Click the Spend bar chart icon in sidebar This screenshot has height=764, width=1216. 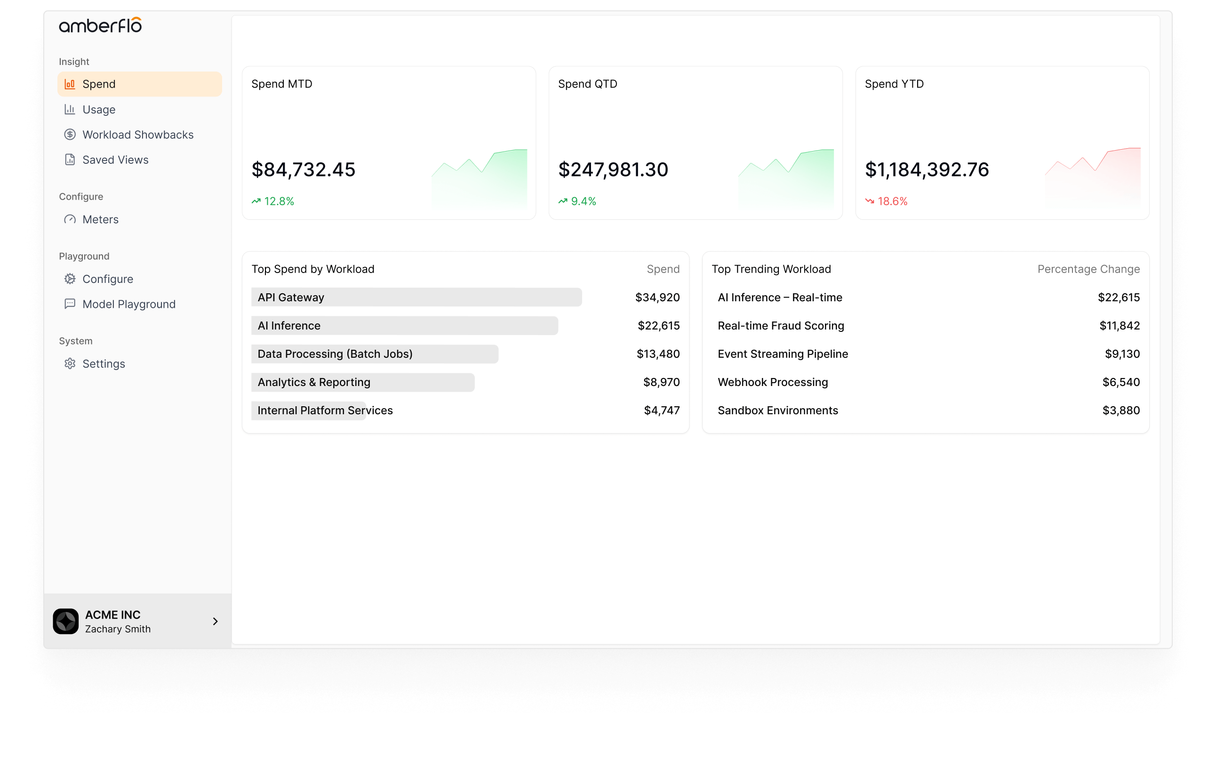click(x=70, y=84)
